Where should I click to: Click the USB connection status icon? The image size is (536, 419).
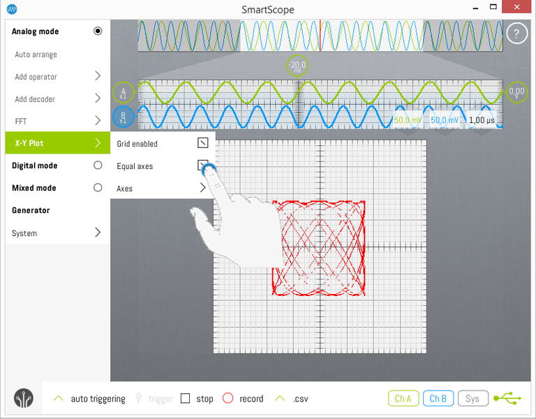pos(507,398)
